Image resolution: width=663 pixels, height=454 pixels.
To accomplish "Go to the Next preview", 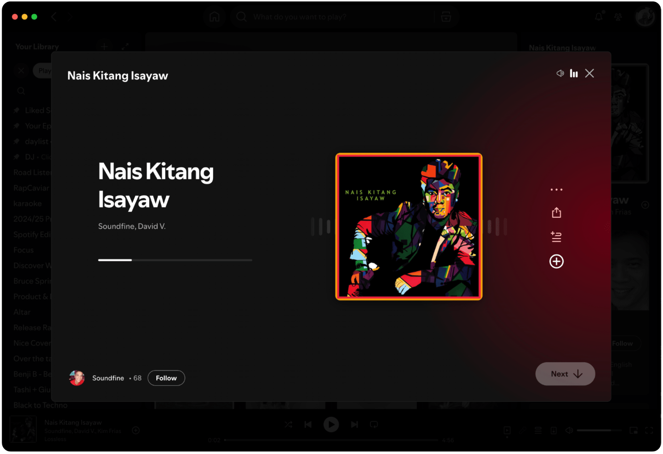I will 565,374.
